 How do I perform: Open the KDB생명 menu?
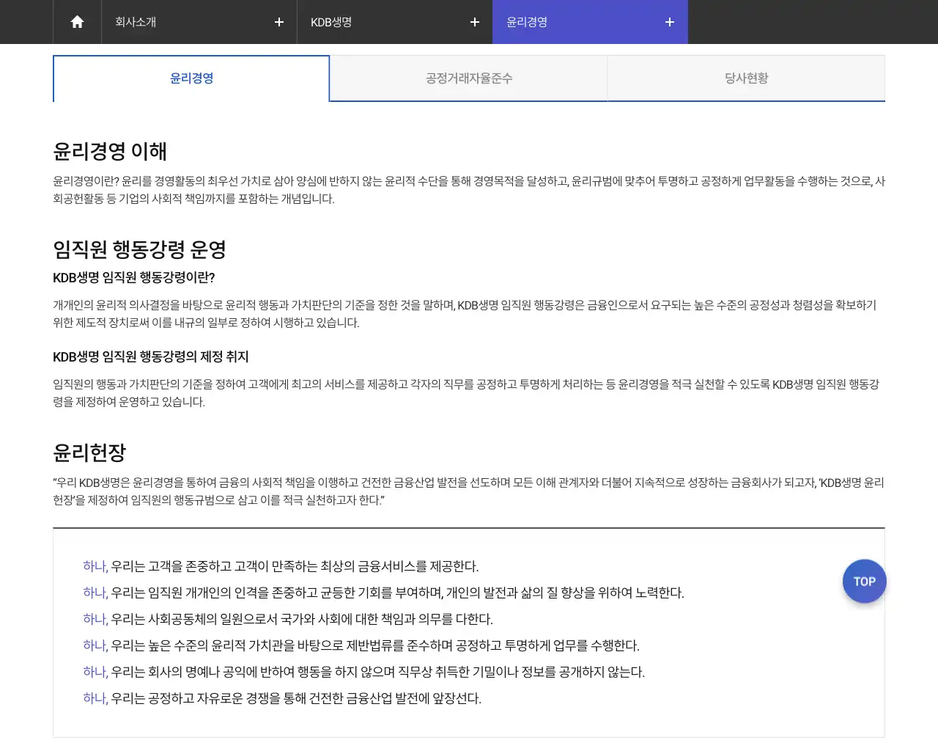coord(330,22)
